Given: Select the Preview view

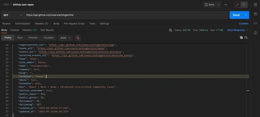Looking at the screenshot, I should pyautogui.click(x=33, y=38).
